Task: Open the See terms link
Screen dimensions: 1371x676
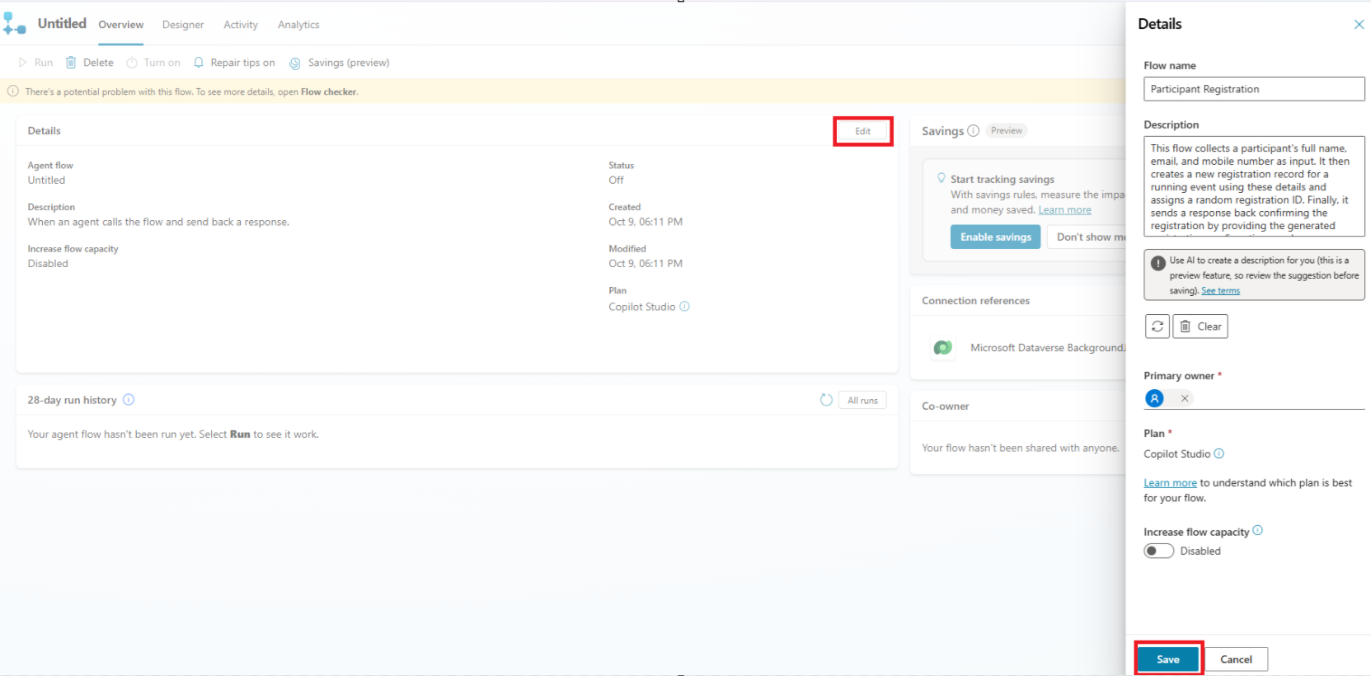Action: [1220, 291]
